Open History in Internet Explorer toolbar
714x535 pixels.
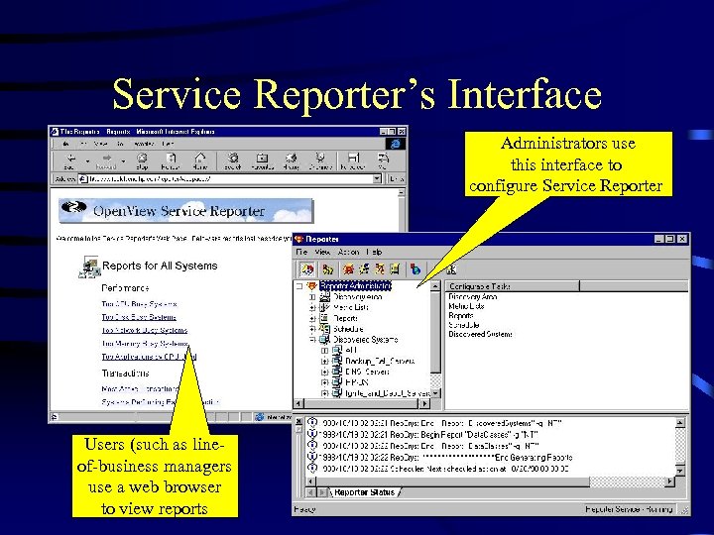[x=291, y=161]
